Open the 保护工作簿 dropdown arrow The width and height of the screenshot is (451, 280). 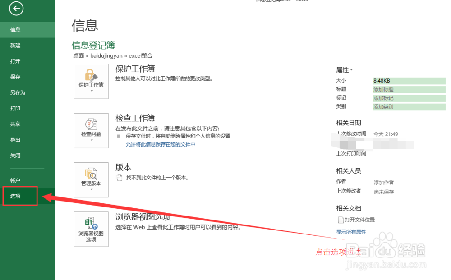(x=91, y=91)
